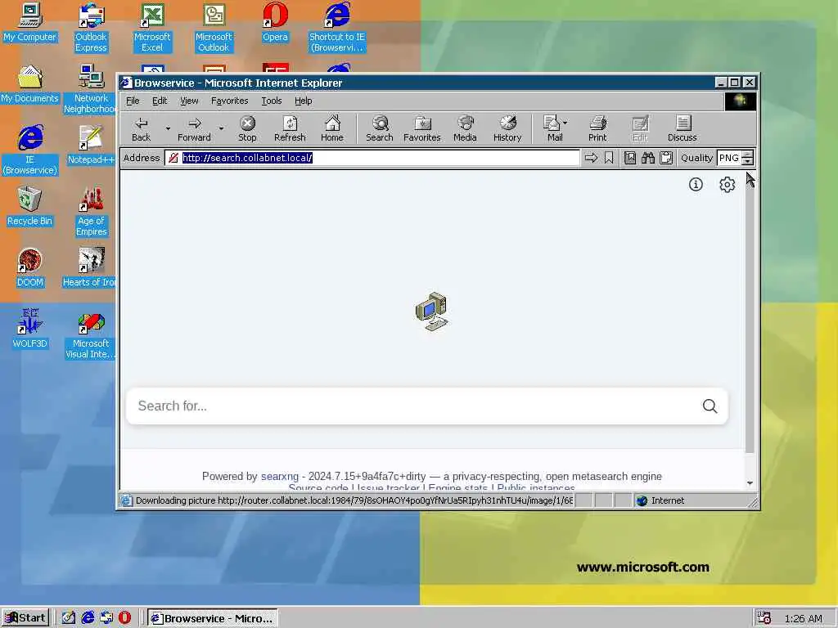Open My Documents desktop folder
Screen dimensions: 838x628
pos(29,84)
